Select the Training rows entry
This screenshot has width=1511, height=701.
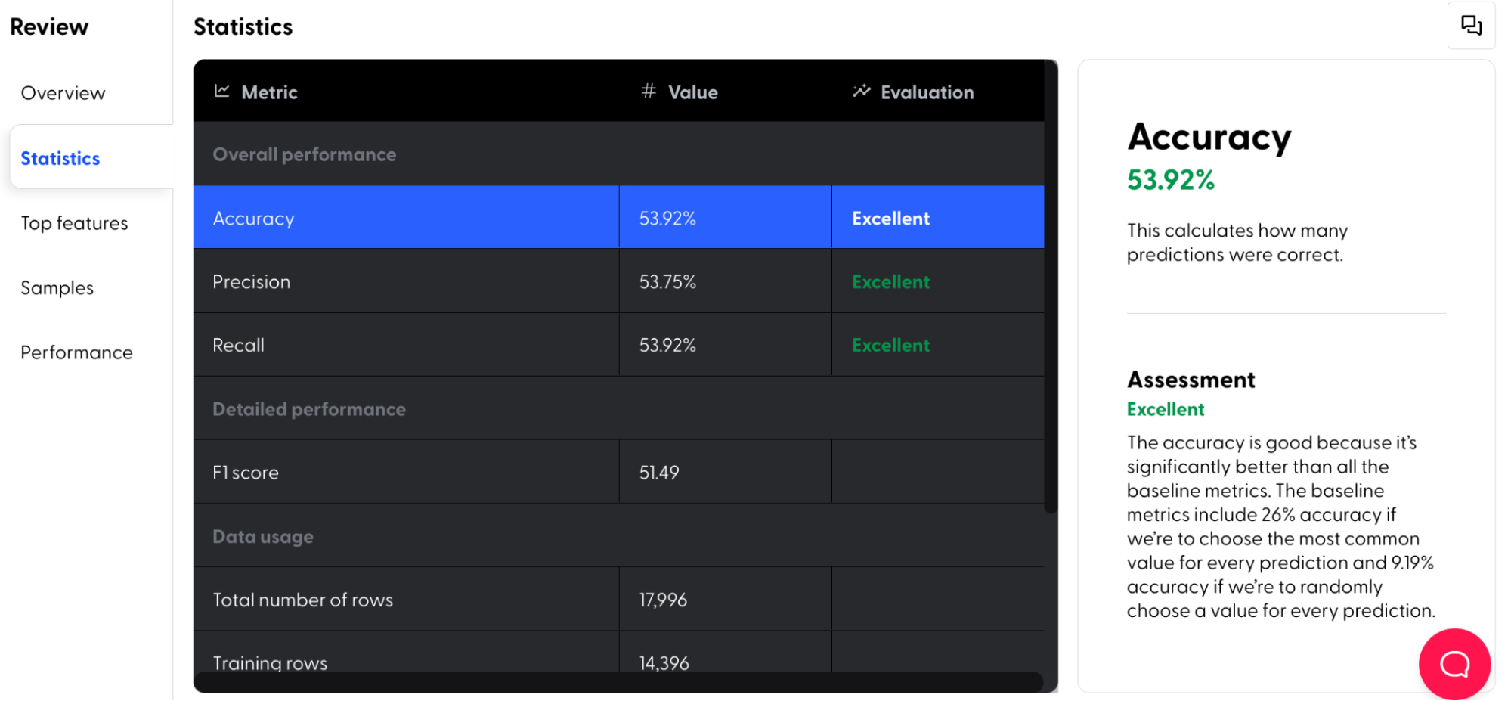[270, 662]
